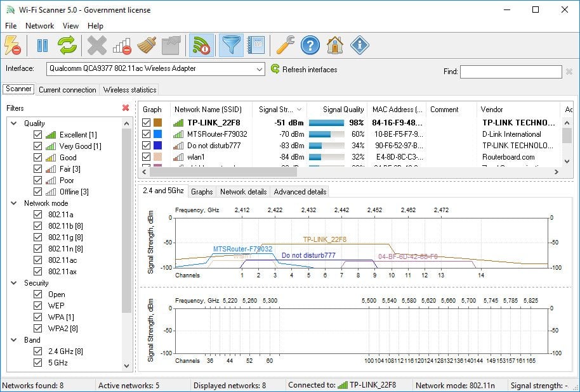Open the Graphs tab

(202, 192)
